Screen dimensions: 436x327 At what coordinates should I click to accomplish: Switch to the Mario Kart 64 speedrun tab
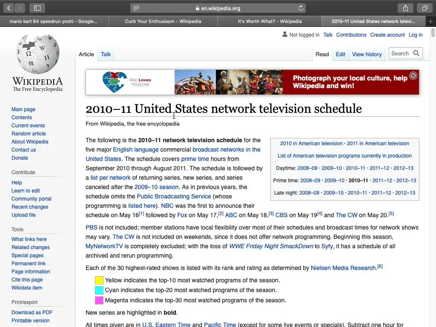point(54,21)
